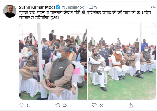Click the blue verified badge
Viewport: 157px width, 111px height.
click(58, 7)
